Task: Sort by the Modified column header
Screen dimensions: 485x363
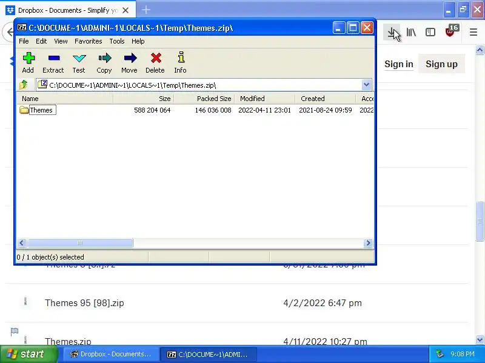Action: pyautogui.click(x=265, y=99)
